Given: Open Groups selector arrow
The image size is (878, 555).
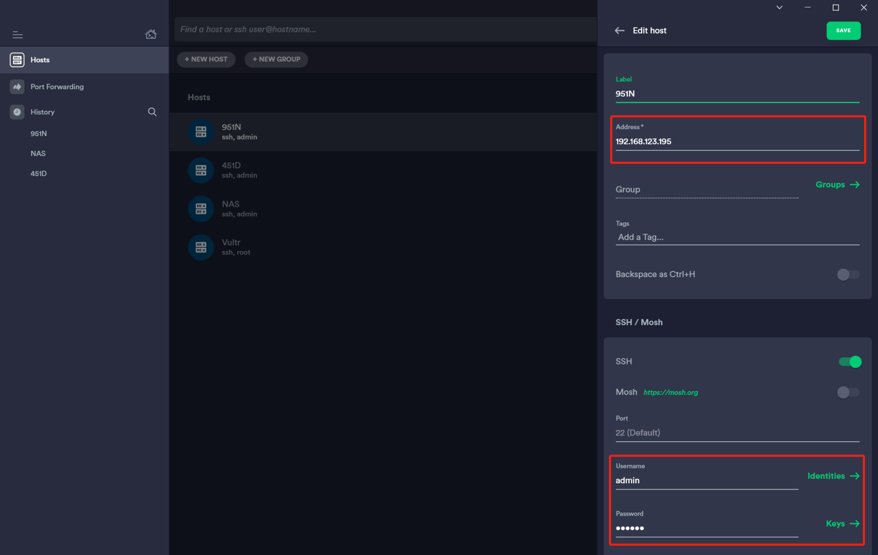Looking at the screenshot, I should [854, 185].
